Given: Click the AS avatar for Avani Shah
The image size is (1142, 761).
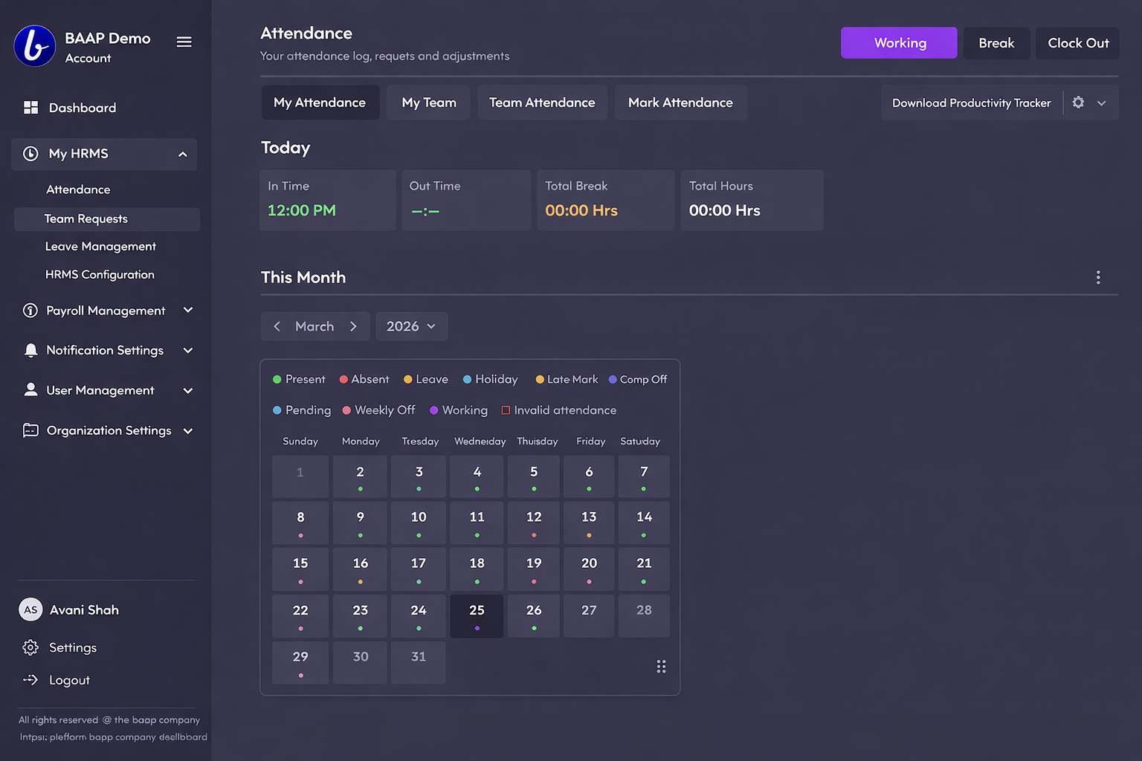Looking at the screenshot, I should pyautogui.click(x=30, y=609).
